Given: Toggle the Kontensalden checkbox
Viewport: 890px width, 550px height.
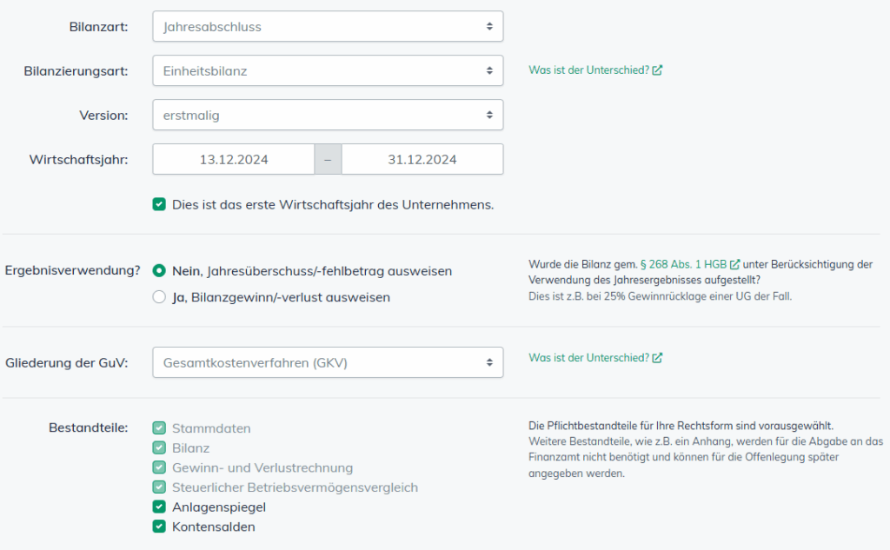Looking at the screenshot, I should point(159,527).
